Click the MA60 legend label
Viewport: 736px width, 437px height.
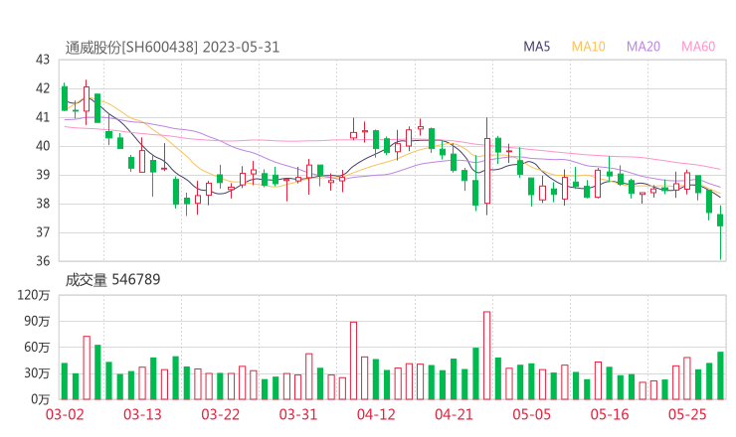pyautogui.click(x=698, y=47)
